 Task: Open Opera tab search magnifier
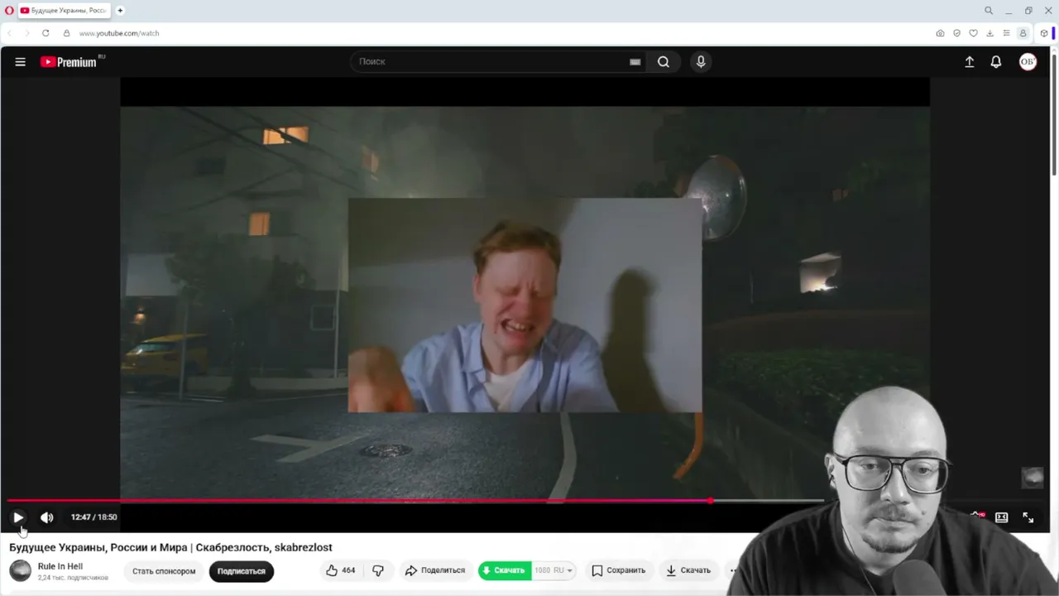pos(988,11)
